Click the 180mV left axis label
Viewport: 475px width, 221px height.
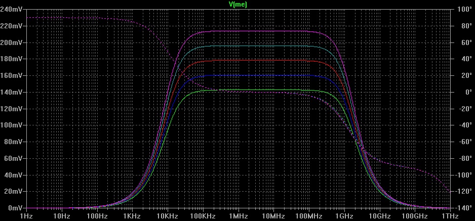pyautogui.click(x=11, y=59)
